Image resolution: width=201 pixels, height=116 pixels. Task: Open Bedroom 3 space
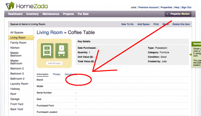coord(17,73)
